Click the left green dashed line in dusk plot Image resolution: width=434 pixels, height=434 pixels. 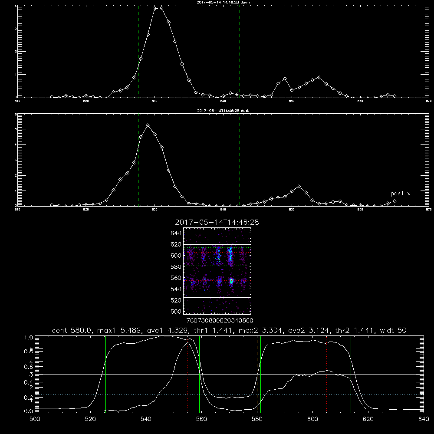[138, 160]
